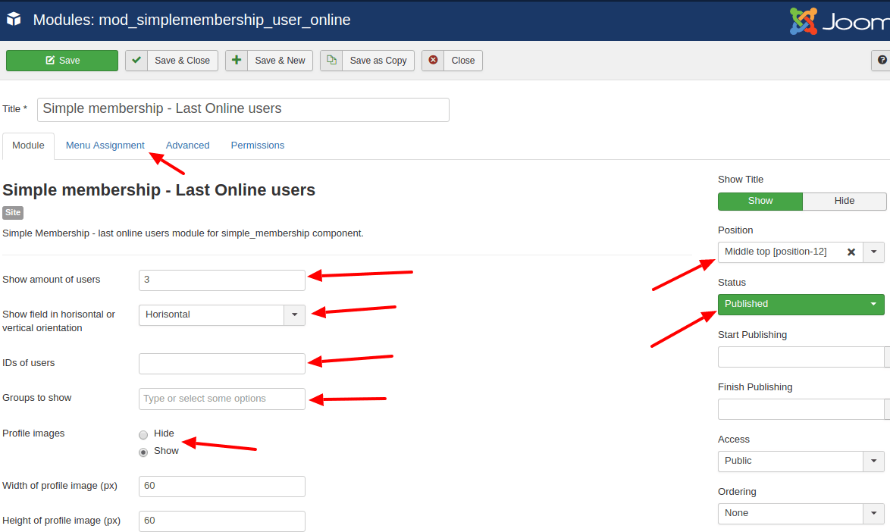Open the Ordering None dropdown

point(801,514)
